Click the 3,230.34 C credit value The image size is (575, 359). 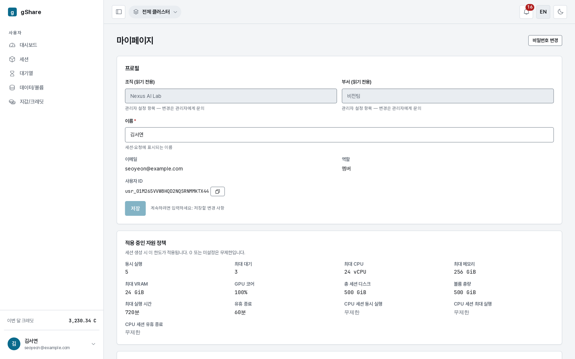pyautogui.click(x=83, y=321)
